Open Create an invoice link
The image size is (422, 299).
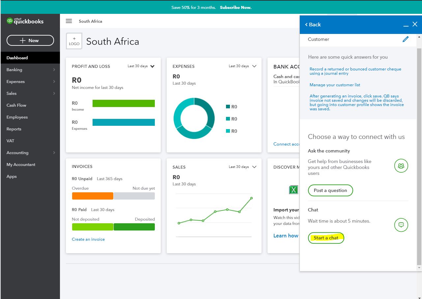(88, 239)
